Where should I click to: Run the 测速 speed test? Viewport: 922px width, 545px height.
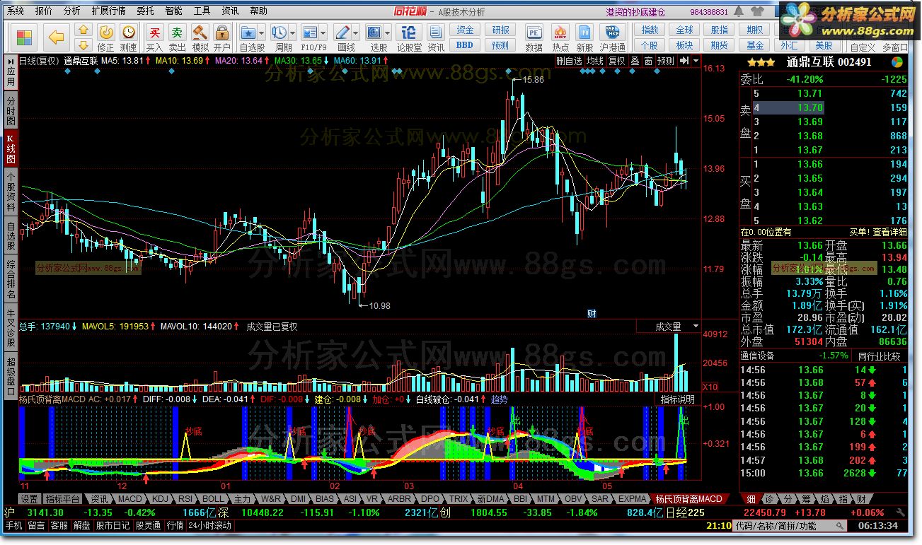point(128,37)
